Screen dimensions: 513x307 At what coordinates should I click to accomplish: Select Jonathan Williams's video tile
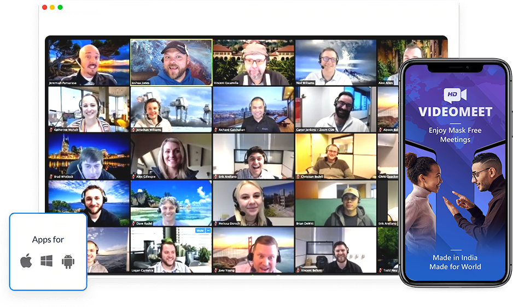click(171, 109)
